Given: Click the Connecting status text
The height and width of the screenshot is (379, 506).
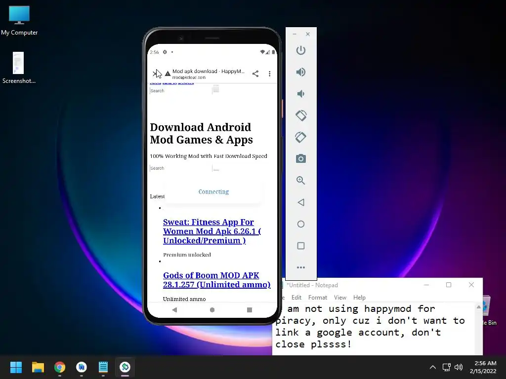Looking at the screenshot, I should click(213, 192).
